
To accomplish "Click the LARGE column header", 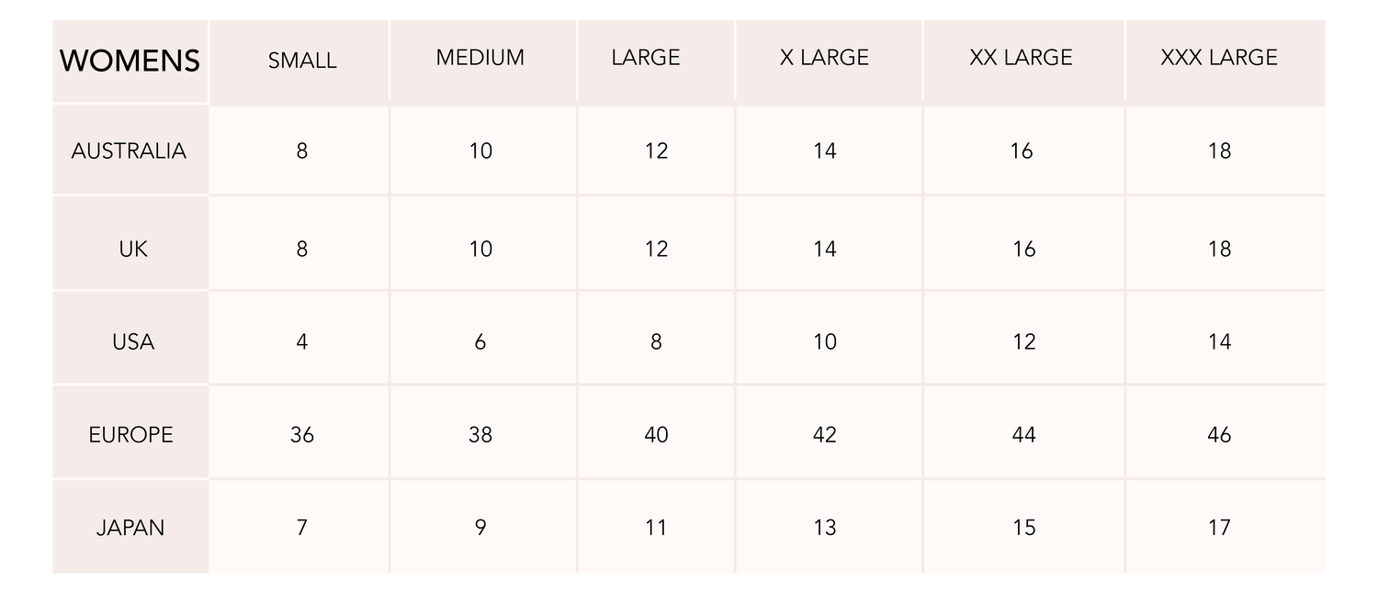I will pos(646,58).
